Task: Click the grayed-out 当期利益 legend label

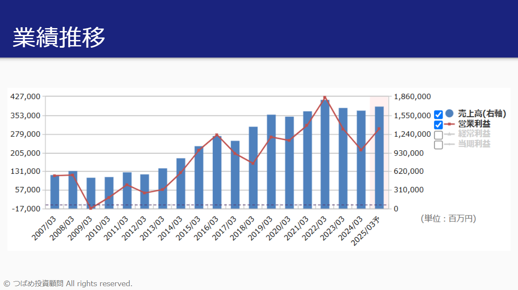Action: [474, 144]
